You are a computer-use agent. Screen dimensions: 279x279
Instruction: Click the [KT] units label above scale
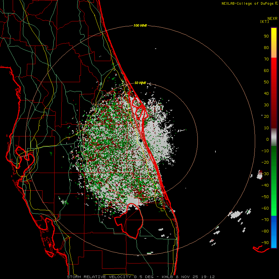(x=265, y=21)
